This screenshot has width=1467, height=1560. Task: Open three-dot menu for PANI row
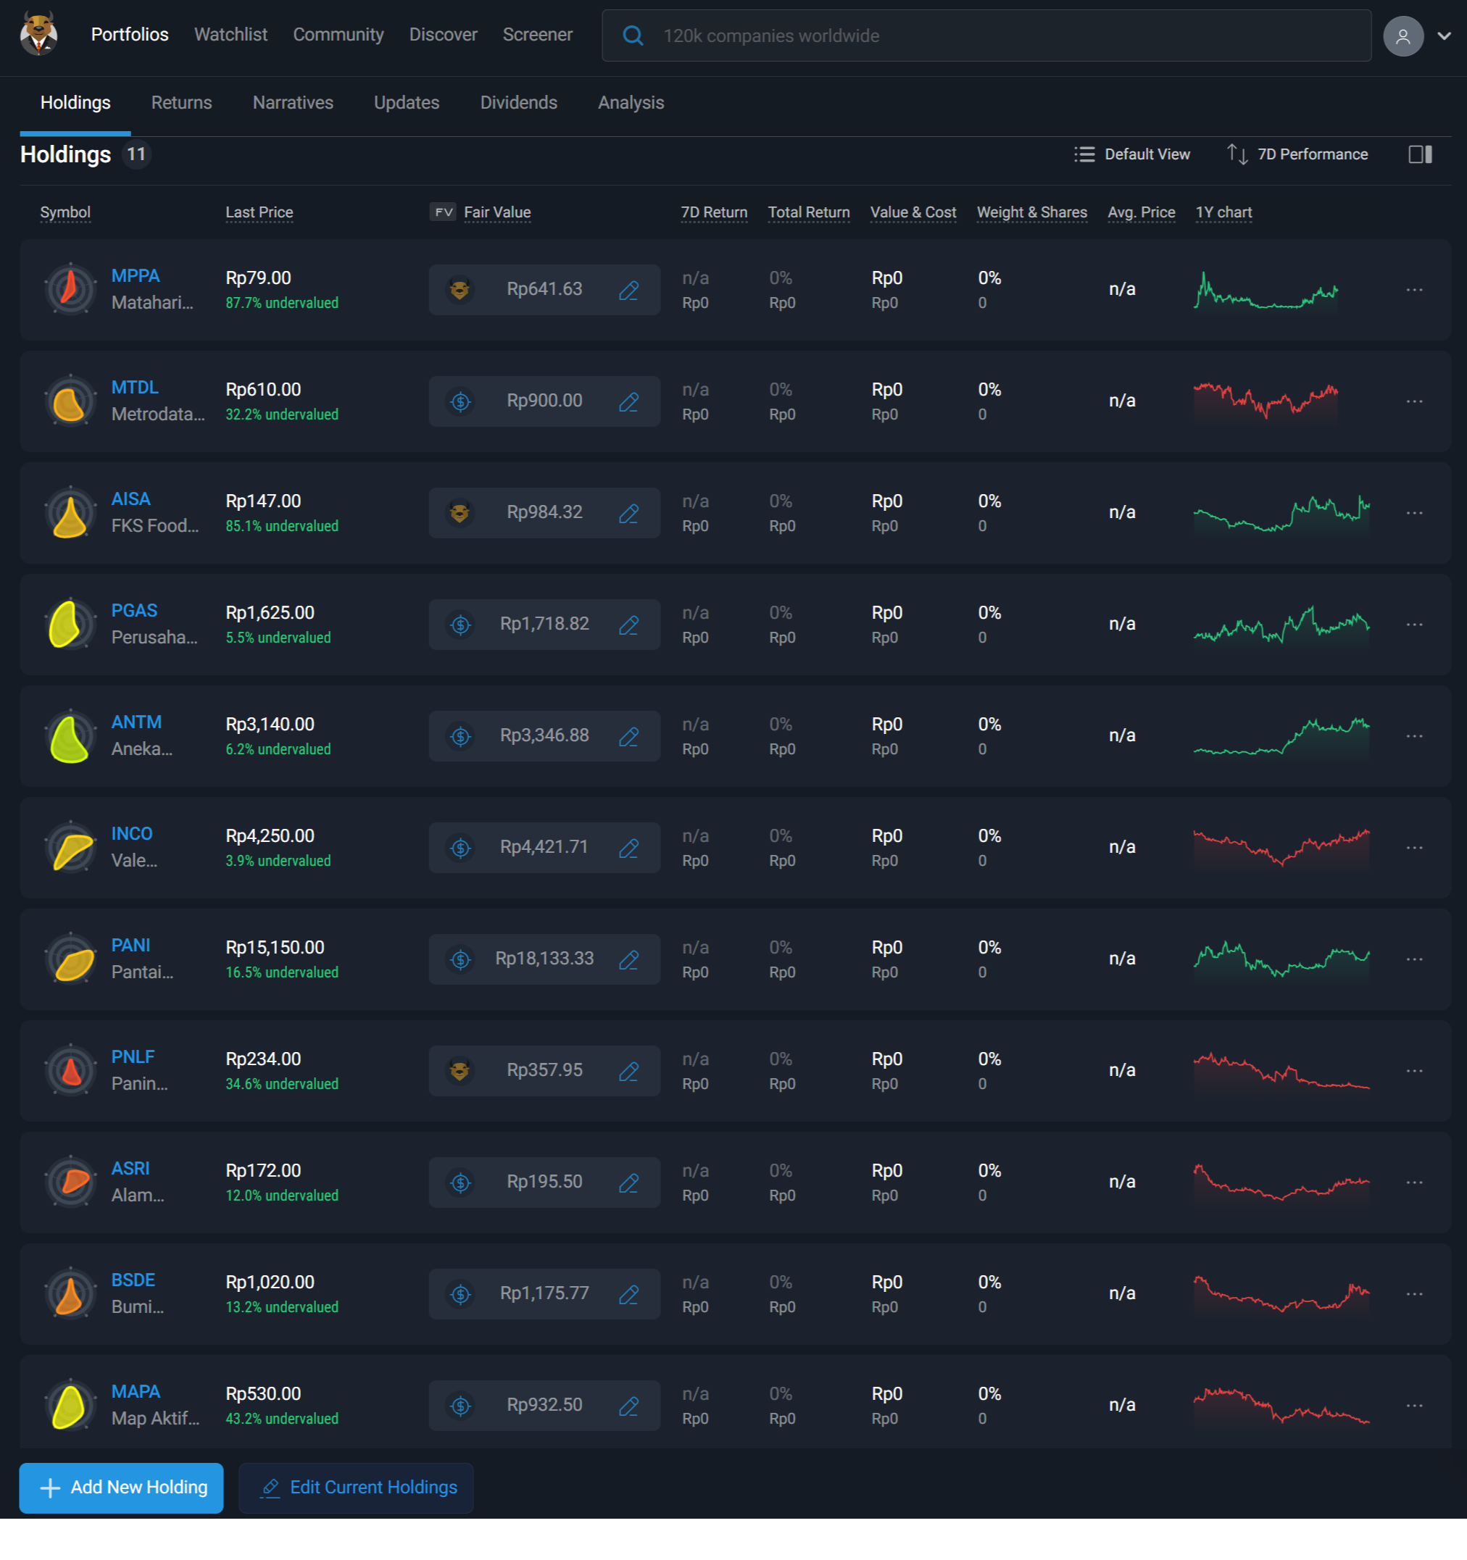pos(1414,959)
